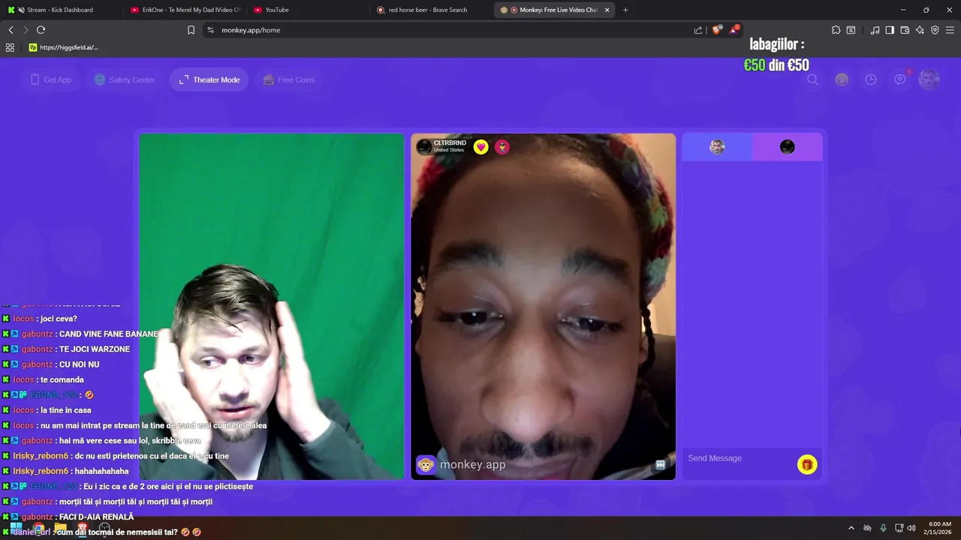Close the Monkey Free Live Video Chat tab

(x=607, y=10)
